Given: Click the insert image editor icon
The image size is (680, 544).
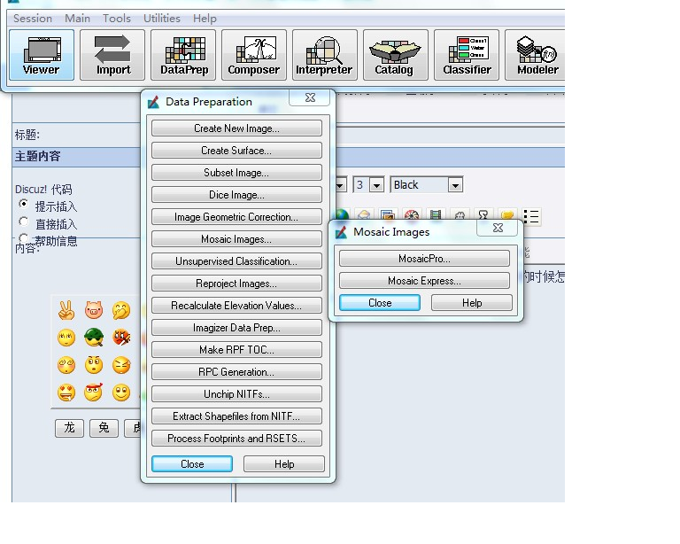Looking at the screenshot, I should (387, 215).
